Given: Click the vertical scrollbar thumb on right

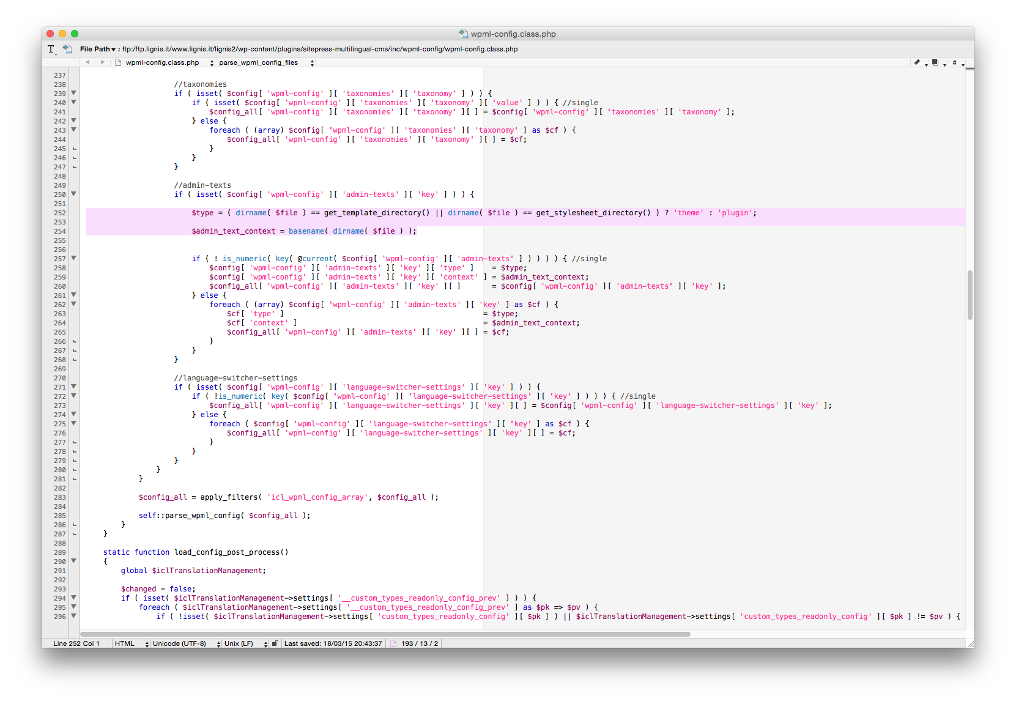Looking at the screenshot, I should 970,295.
